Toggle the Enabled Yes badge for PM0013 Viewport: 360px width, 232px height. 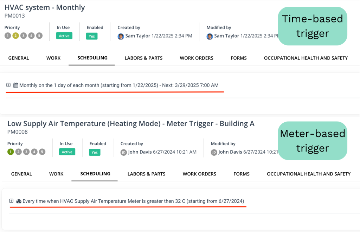pos(91,36)
